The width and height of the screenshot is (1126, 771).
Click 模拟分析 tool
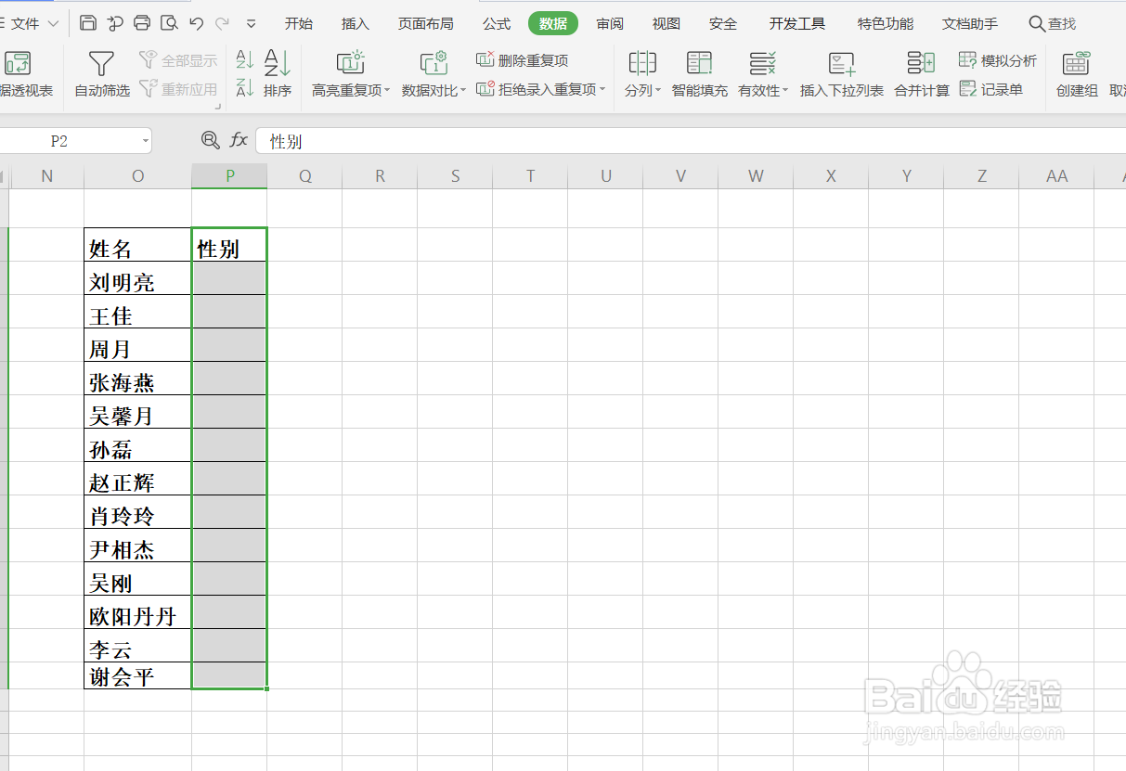[998, 60]
